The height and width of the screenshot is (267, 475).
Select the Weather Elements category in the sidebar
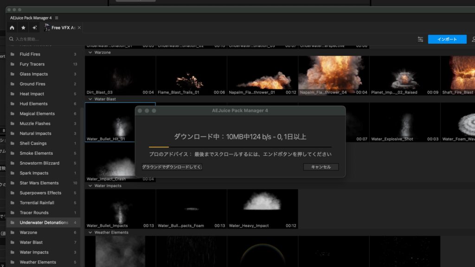click(43, 262)
